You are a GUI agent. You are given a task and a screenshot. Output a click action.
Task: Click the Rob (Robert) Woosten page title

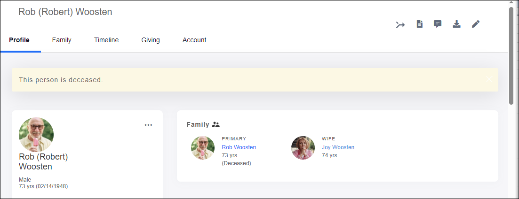(x=65, y=12)
